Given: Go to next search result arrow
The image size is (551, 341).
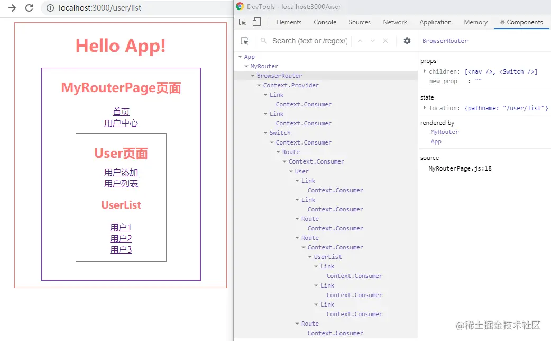Looking at the screenshot, I should (372, 41).
